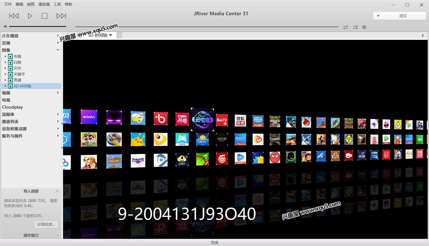
Task: Select the CIBN 开播 thumbnail
Action: 182,119
